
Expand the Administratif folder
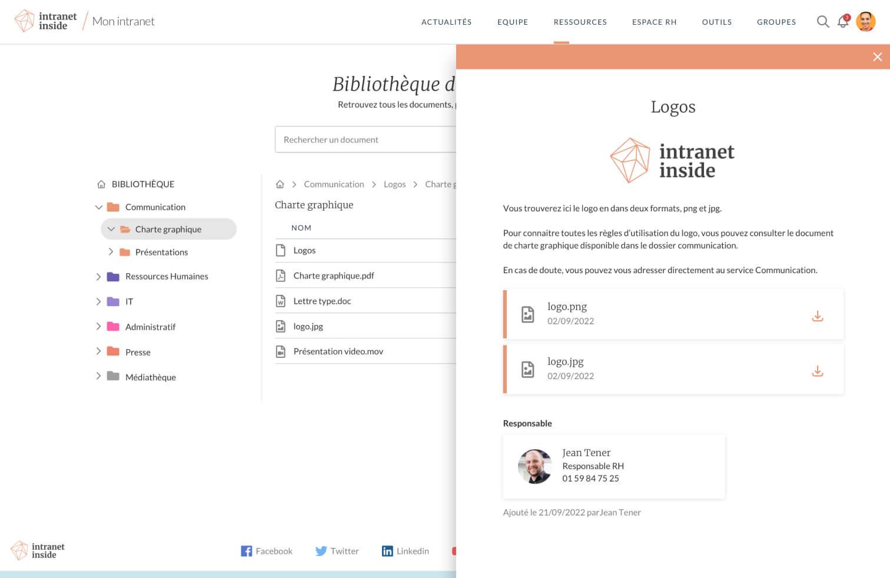click(x=98, y=326)
